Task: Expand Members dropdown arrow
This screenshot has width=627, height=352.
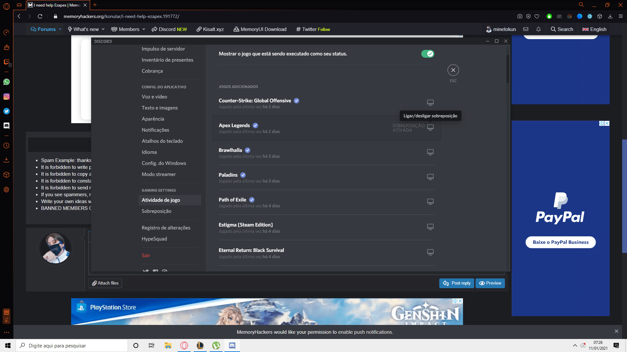Action: point(144,29)
